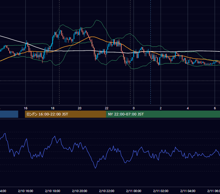220x194 pixels.
Task: Click the '2/10 18:00' date label
Action: click(53, 191)
